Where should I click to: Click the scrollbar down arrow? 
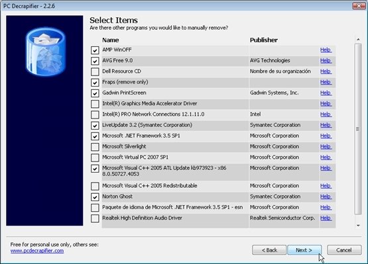tap(358, 226)
